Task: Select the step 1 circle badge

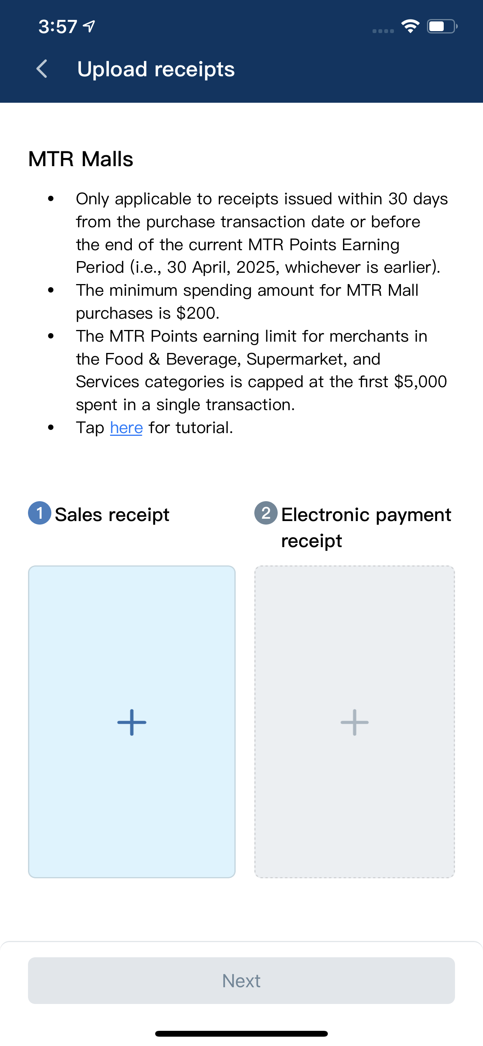Action: pyautogui.click(x=39, y=513)
